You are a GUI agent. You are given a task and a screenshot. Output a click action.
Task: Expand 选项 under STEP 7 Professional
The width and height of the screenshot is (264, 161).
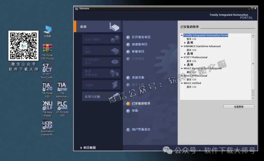pyautogui.click(x=185, y=65)
